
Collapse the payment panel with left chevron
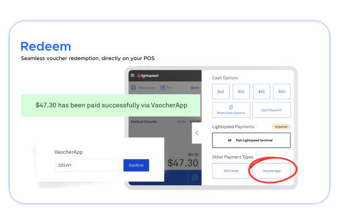coord(196,133)
